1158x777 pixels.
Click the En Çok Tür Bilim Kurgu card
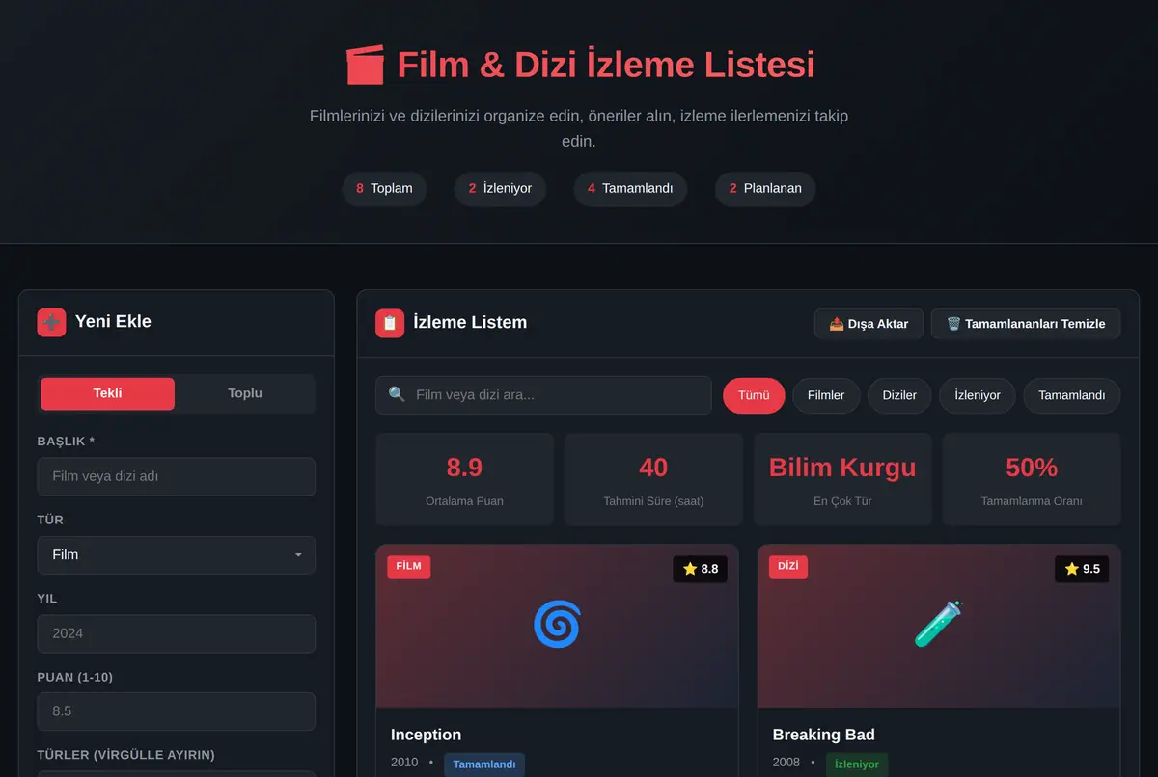coord(842,480)
